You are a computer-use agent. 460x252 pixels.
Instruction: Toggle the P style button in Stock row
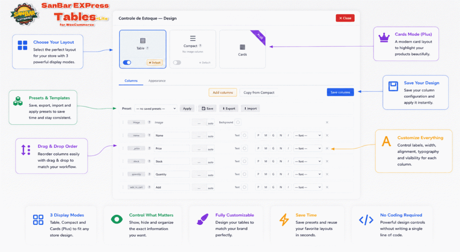click(x=258, y=161)
